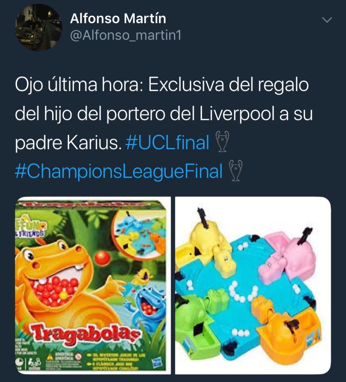
Task: Click the trophy emoji after #UCLfinal
Action: tap(222, 141)
